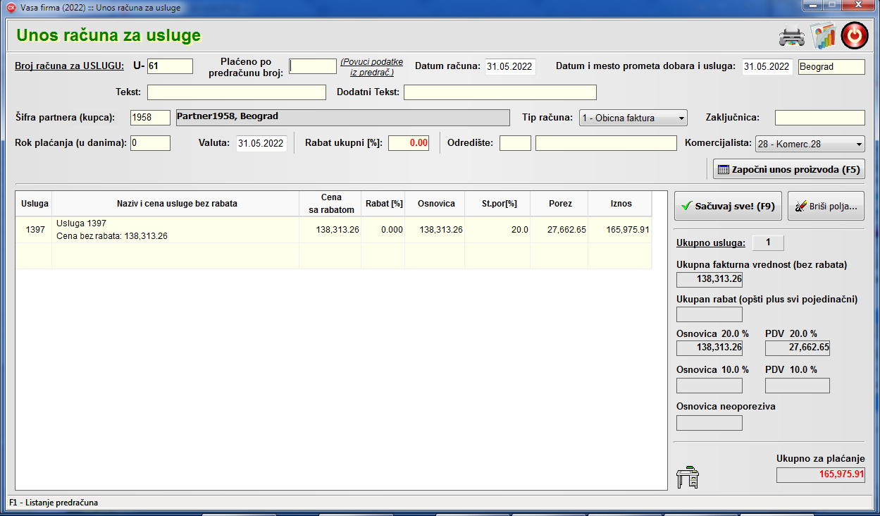Viewport: 880px width, 516px height.
Task: Click the small Odredište code field
Action: tap(515, 143)
